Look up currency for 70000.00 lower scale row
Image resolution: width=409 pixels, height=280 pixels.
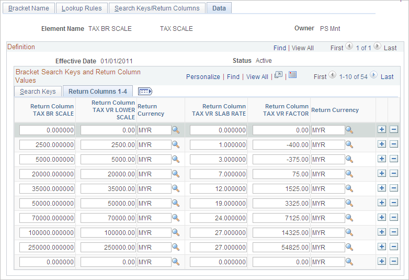point(176,218)
